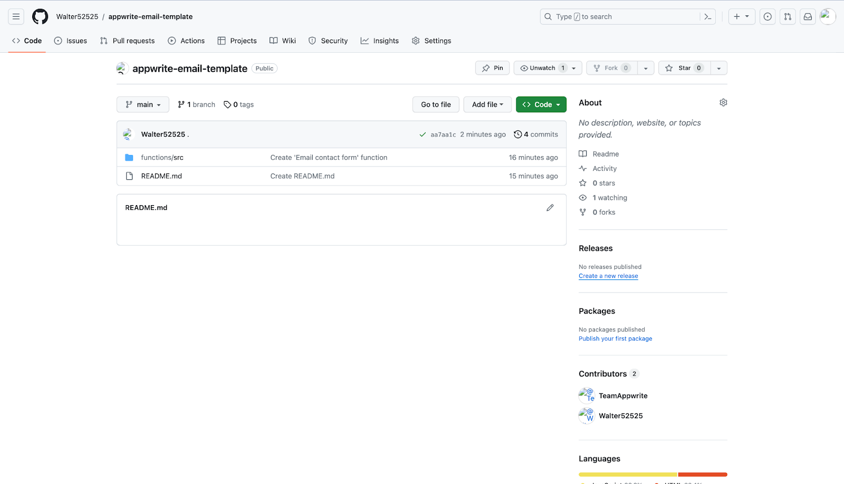Open the issues icon in header

click(x=768, y=16)
